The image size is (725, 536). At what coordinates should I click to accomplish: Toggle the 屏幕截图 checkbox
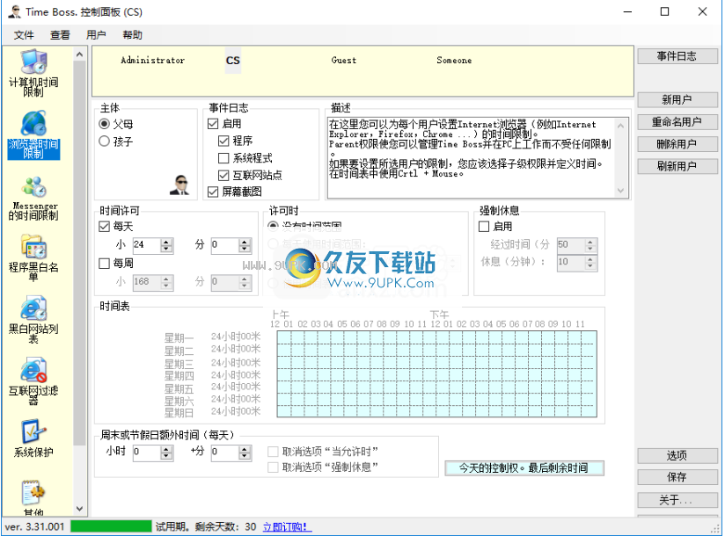pyautogui.click(x=213, y=192)
